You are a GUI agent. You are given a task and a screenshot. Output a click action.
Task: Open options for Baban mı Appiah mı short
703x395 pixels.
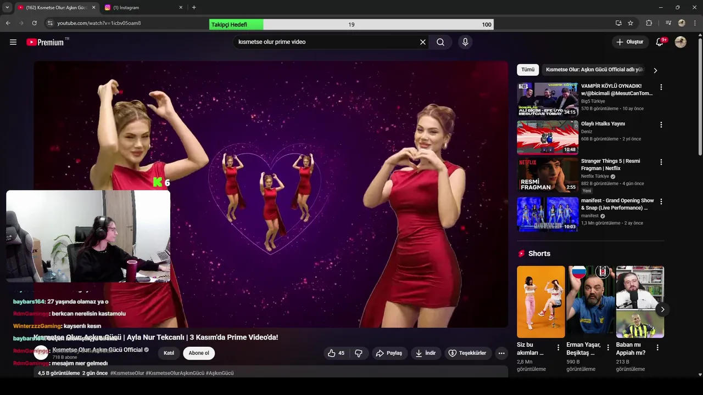coord(657,347)
